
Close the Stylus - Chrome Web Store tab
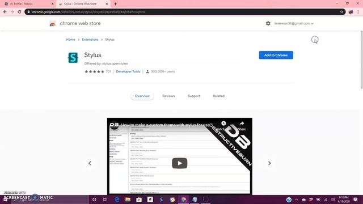pyautogui.click(x=107, y=4)
